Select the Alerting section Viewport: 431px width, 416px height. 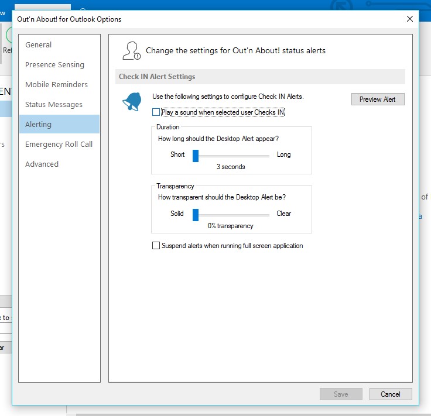[x=59, y=124]
